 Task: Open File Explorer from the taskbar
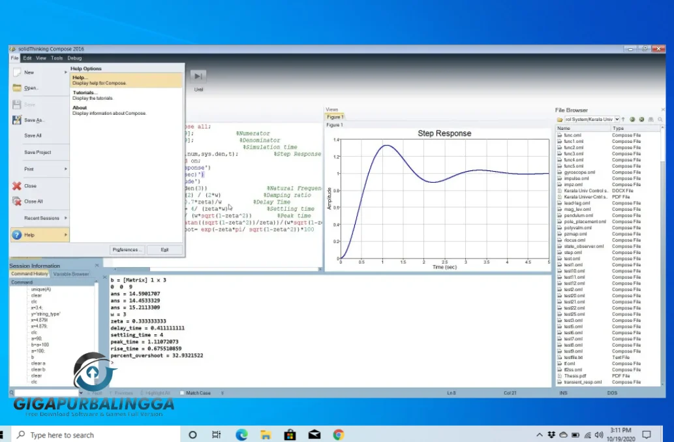click(266, 435)
